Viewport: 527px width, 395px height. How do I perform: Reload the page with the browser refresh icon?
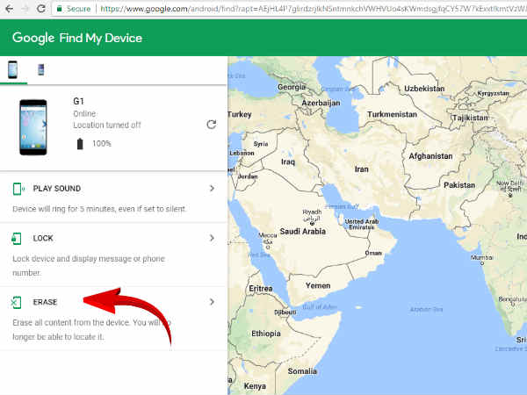(41, 9)
